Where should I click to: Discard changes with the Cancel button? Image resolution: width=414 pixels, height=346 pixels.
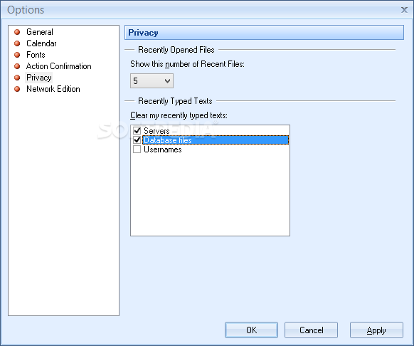tap(311, 330)
